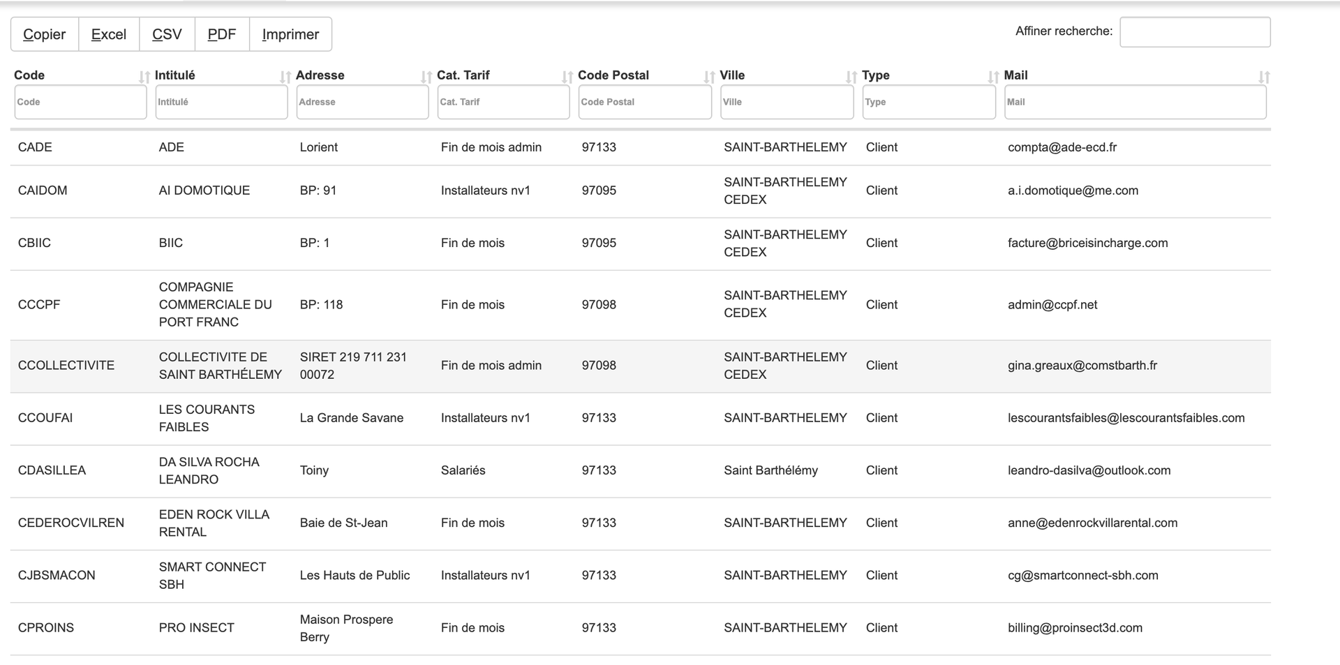Select the CJBSMACON code cell
The height and width of the screenshot is (665, 1340).
(x=57, y=575)
